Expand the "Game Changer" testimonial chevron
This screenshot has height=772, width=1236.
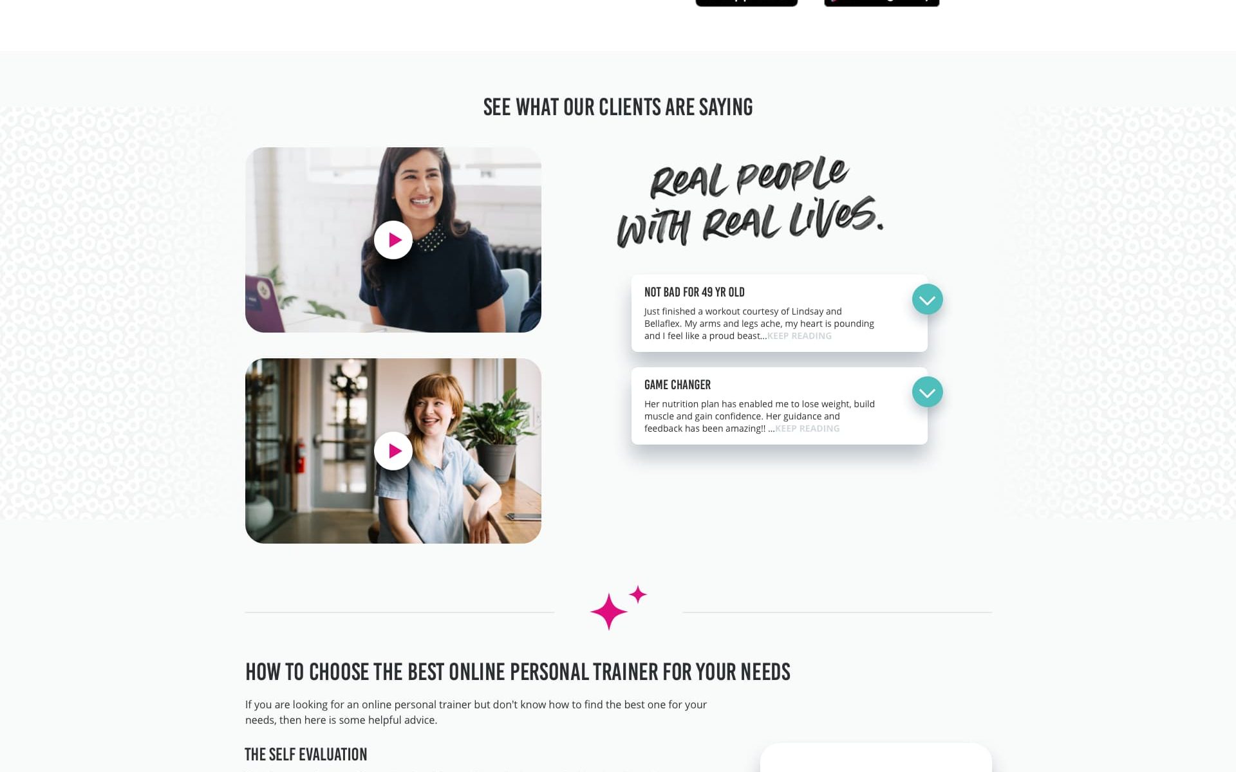click(927, 392)
